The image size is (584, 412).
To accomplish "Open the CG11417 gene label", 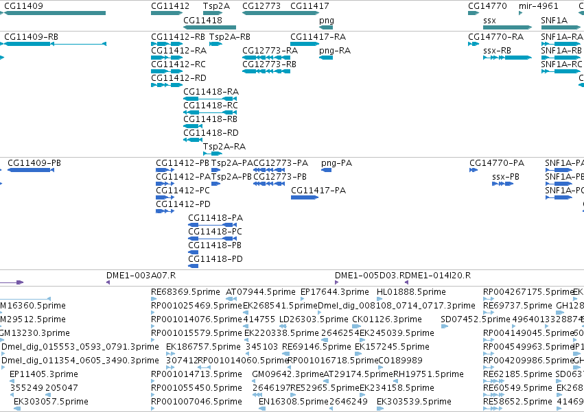I will (x=309, y=6).
